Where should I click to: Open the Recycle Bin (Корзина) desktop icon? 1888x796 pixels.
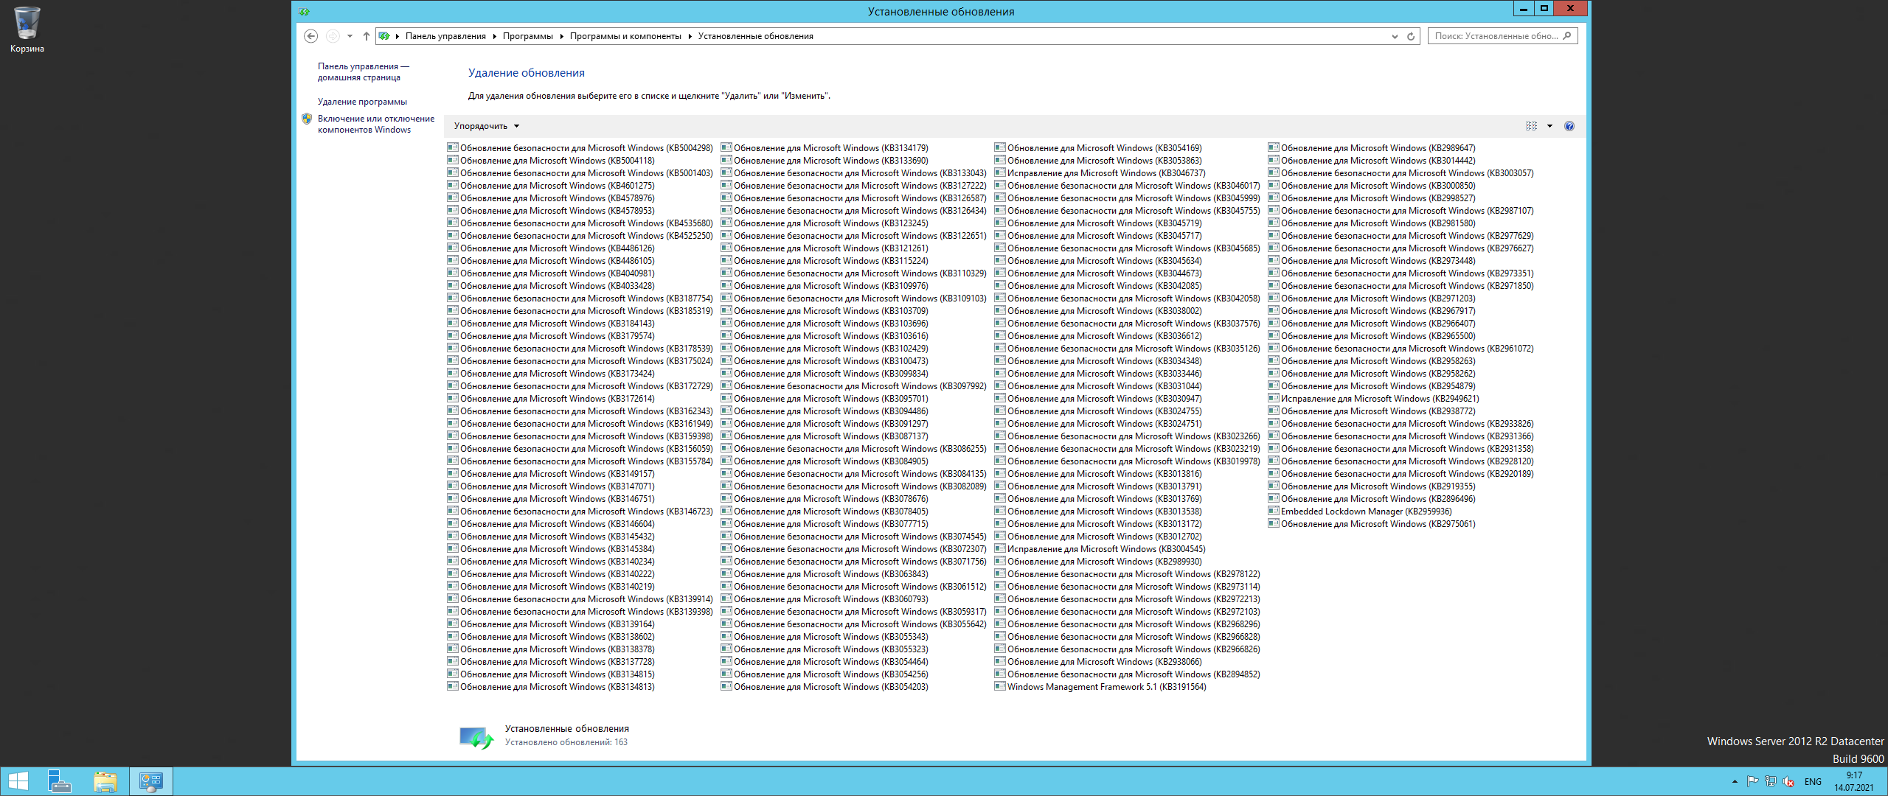[x=27, y=29]
